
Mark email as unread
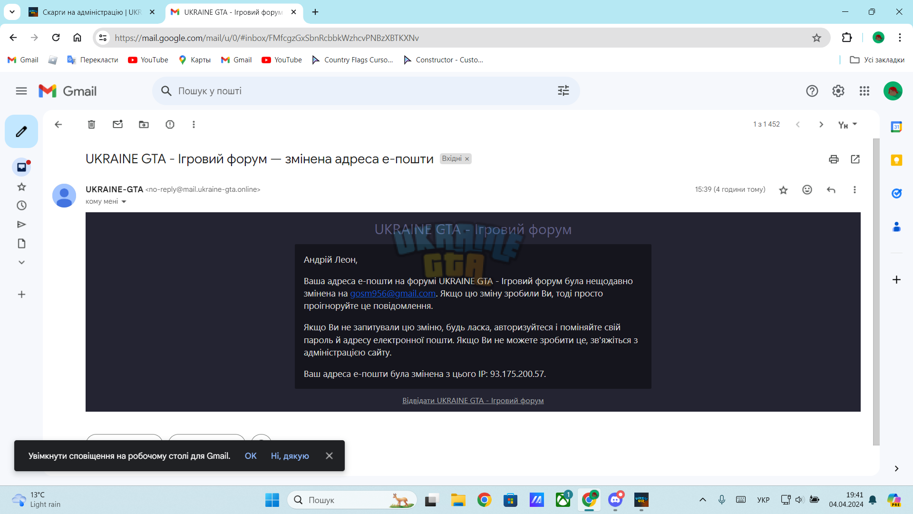coord(118,125)
